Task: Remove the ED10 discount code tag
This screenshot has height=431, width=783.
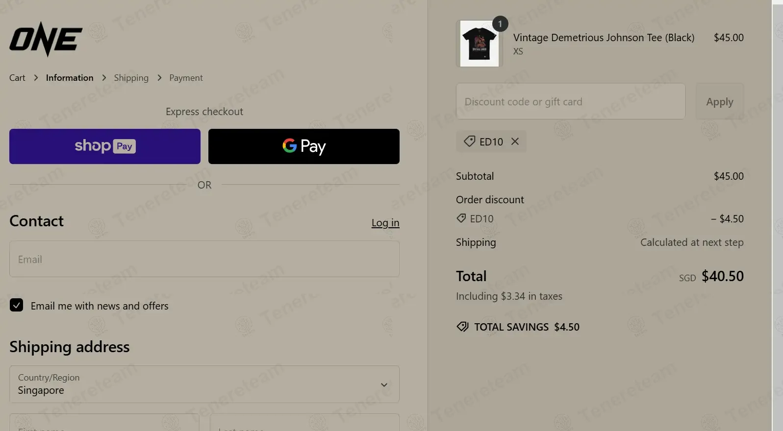Action: coord(515,142)
